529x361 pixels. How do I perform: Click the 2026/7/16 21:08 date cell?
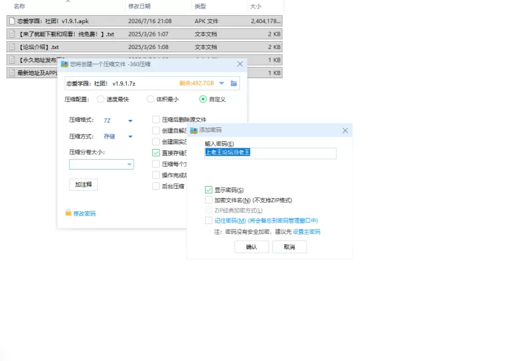click(x=150, y=21)
